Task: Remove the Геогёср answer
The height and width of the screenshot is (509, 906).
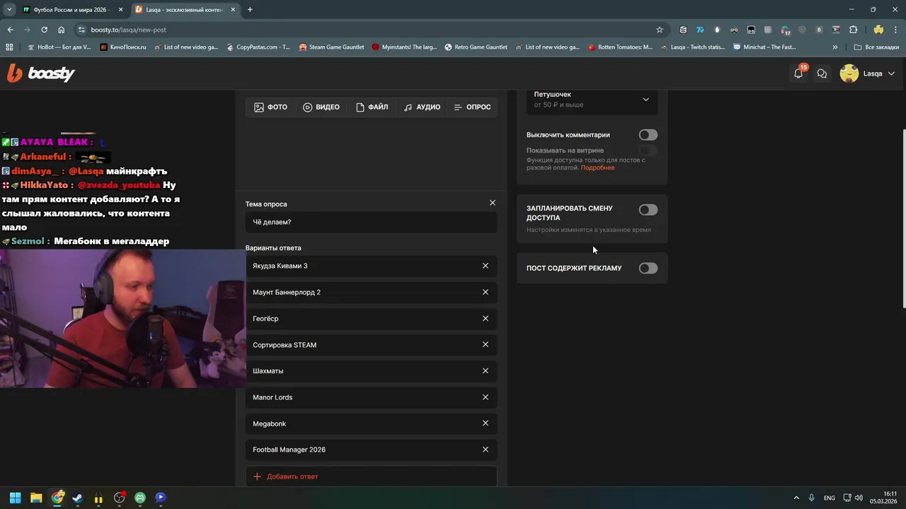Action: (486, 318)
